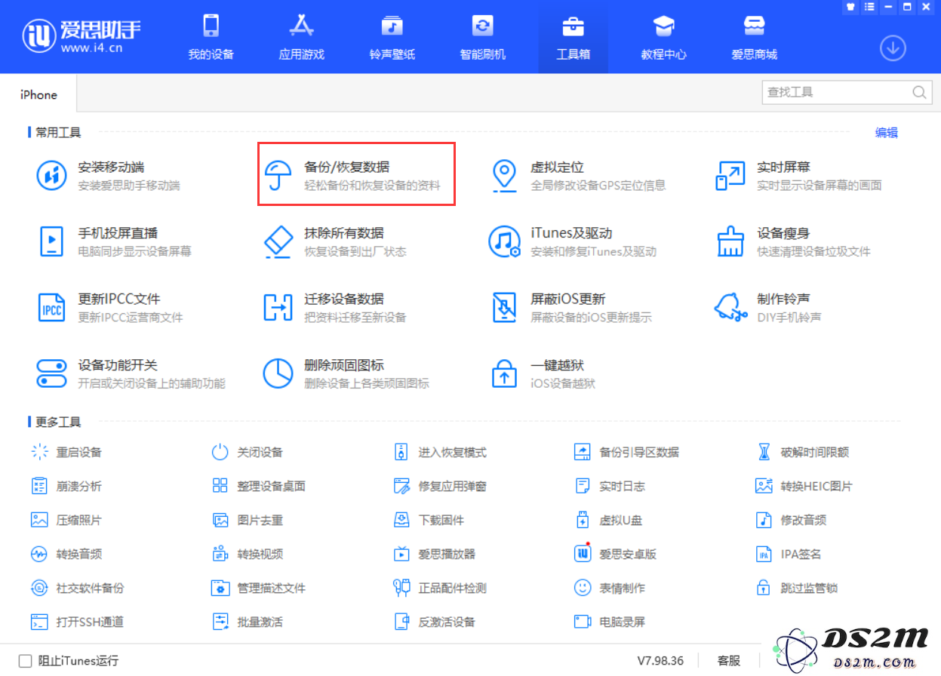Click the 客服 button
The width and height of the screenshot is (941, 676).
(729, 661)
